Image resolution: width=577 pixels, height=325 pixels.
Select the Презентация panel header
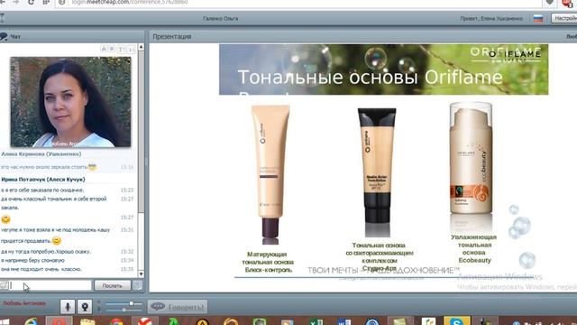172,36
